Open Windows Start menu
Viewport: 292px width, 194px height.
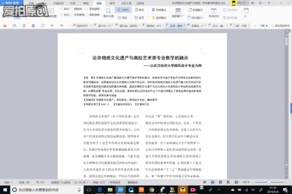coord(5,190)
